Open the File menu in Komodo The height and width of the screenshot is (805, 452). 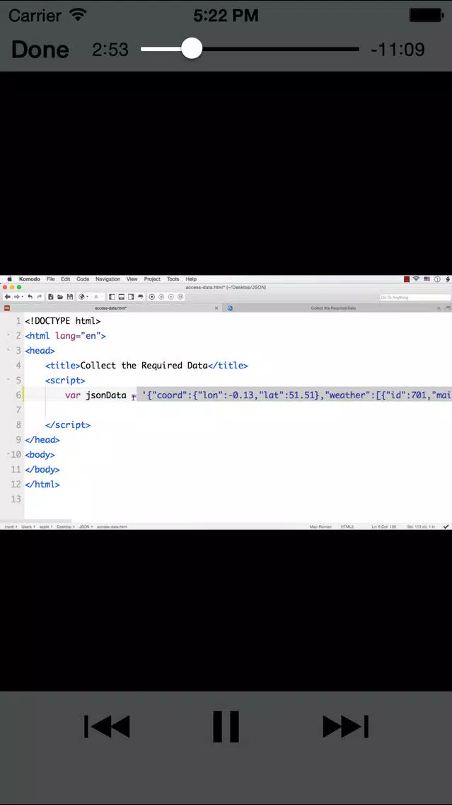(50, 279)
